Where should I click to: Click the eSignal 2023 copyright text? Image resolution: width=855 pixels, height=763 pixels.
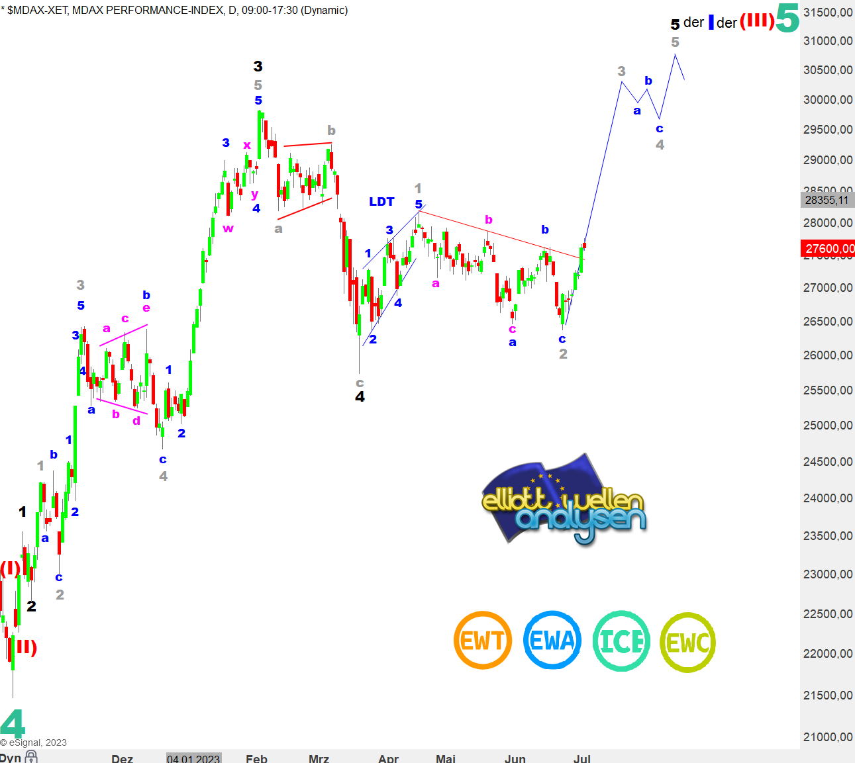[x=34, y=742]
